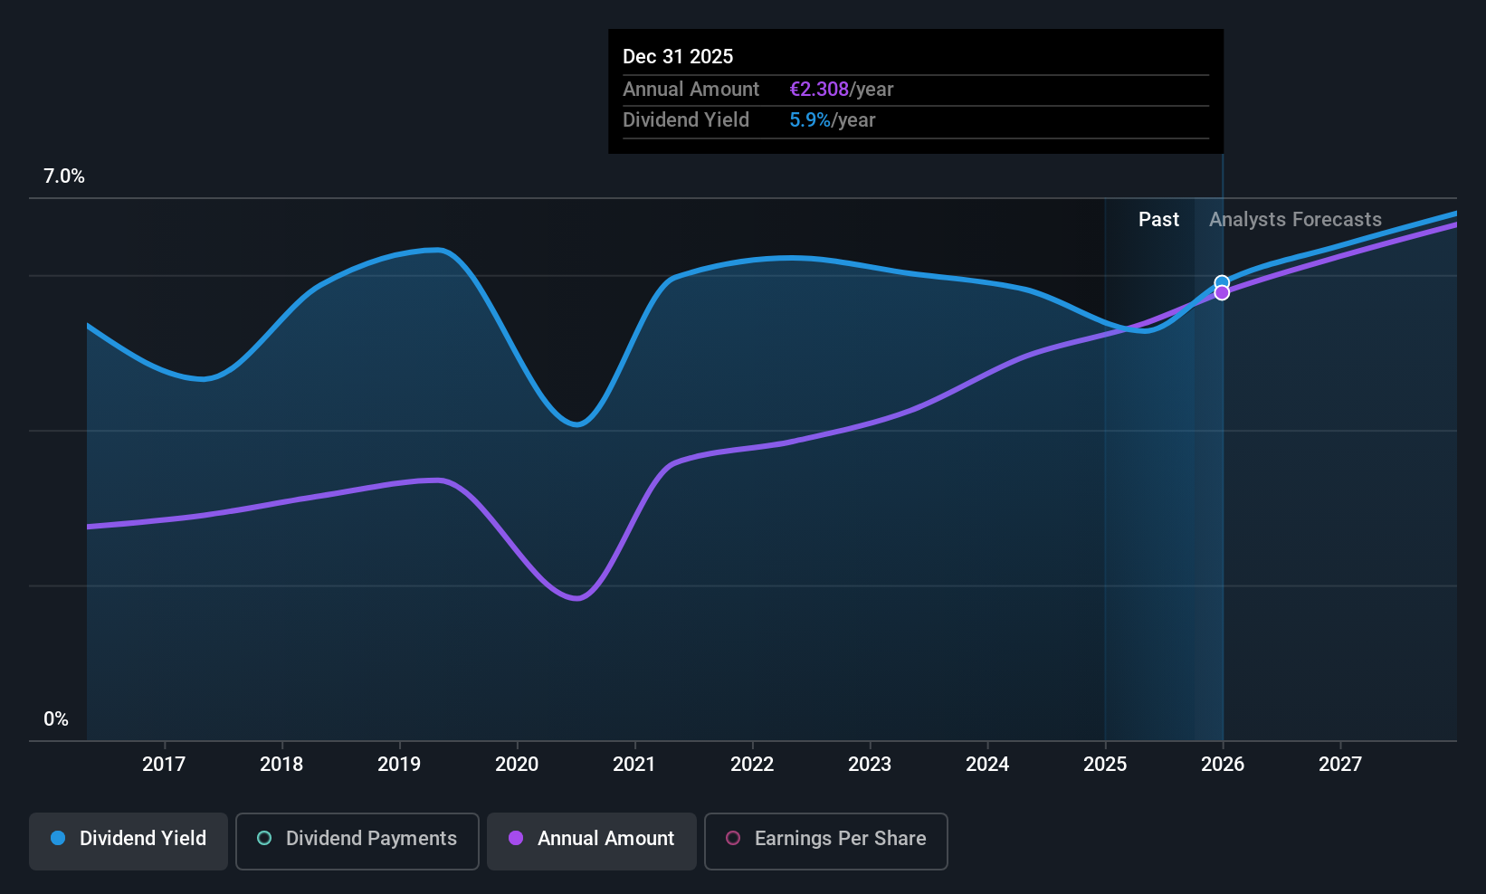Viewport: 1486px width, 894px height.
Task: Pick the 2022 year on the axis
Action: 752,765
